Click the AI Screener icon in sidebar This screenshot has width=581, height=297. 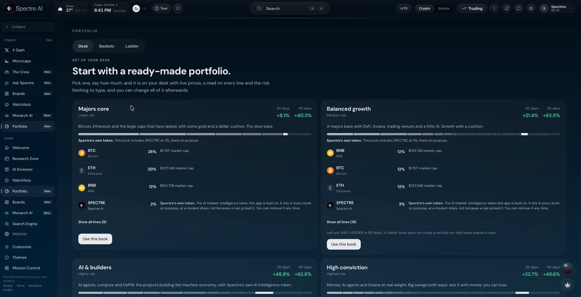(7, 170)
